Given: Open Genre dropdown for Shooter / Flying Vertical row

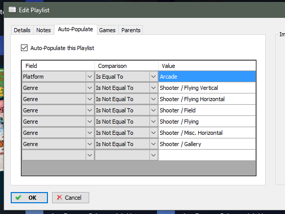Looking at the screenshot, I should coord(90,88).
